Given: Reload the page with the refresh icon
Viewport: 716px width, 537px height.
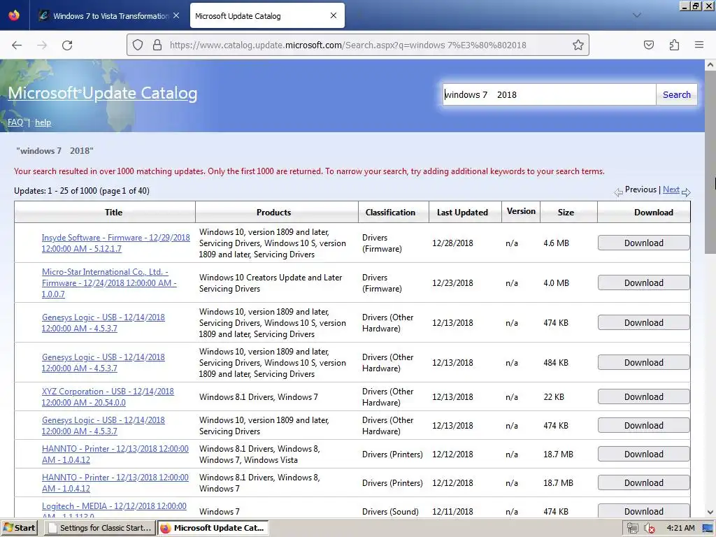Looking at the screenshot, I should click(x=67, y=45).
